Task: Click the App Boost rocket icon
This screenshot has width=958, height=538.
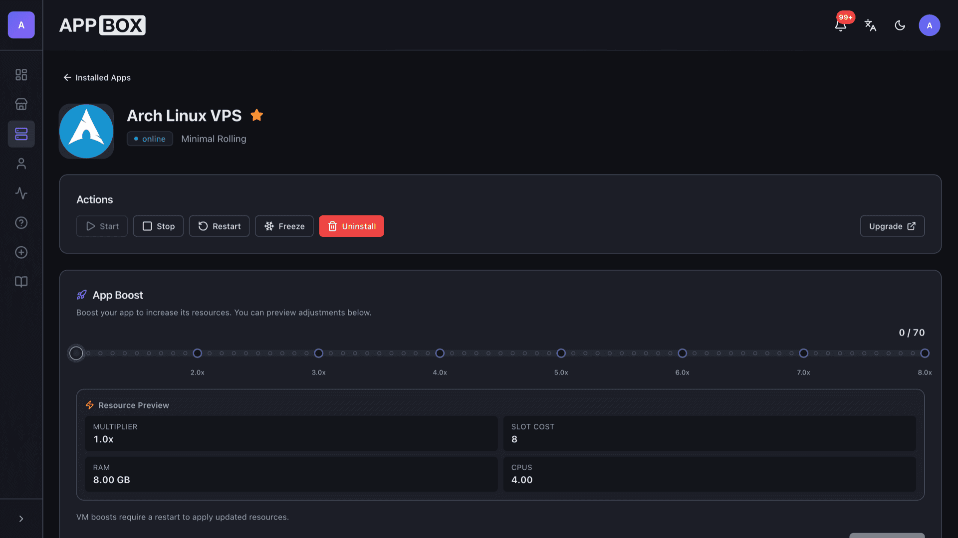Action: [x=82, y=295]
